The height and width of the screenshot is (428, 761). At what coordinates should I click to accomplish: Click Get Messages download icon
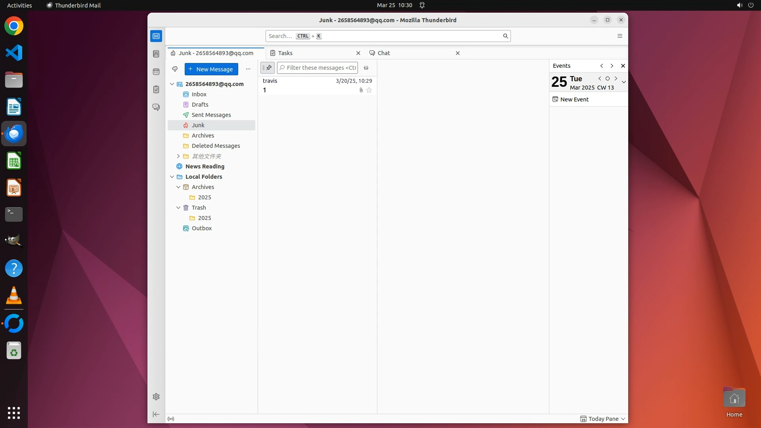175,69
